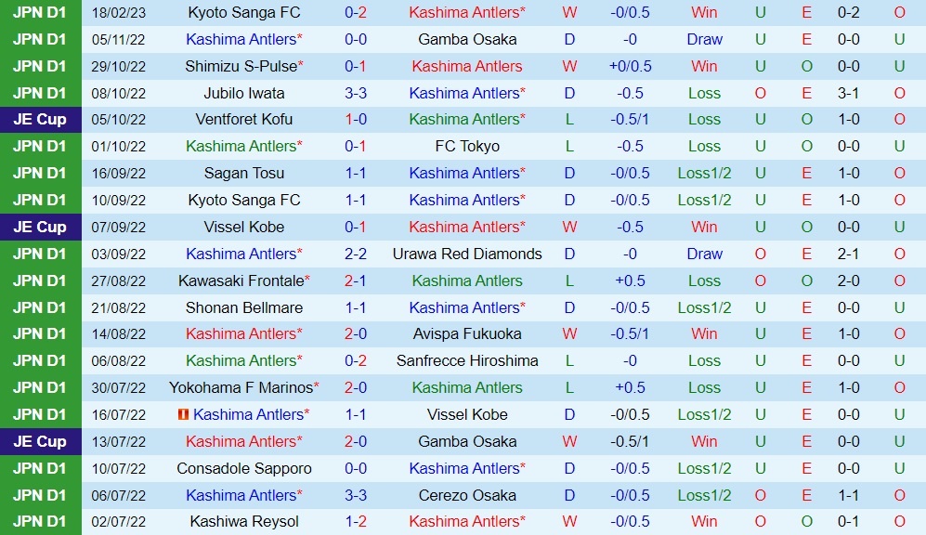The image size is (926, 535).
Task: Click the 2-2 score versus Urawa Red Diamonds
Action: (x=356, y=254)
